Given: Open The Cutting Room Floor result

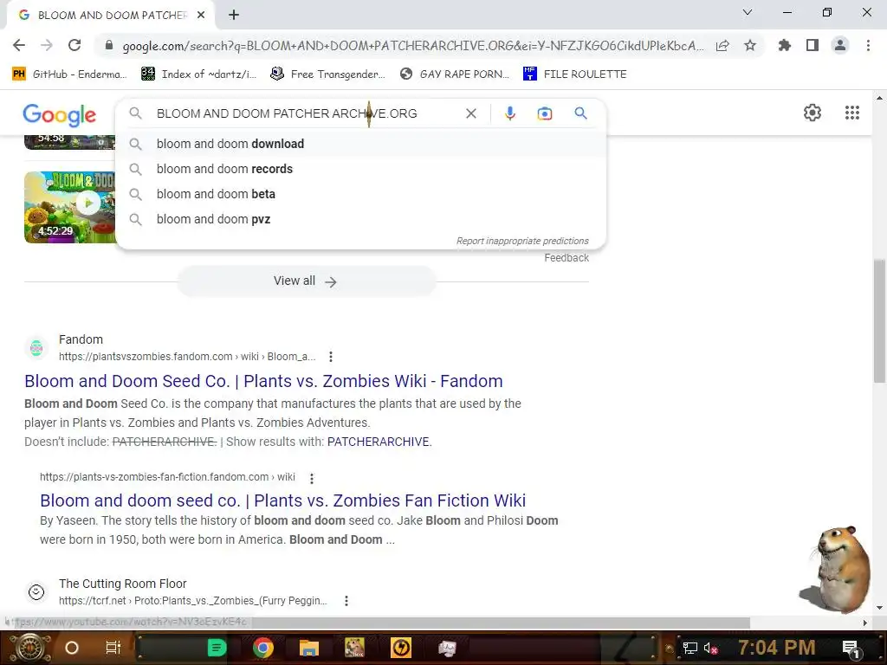Looking at the screenshot, I should coord(122,584).
